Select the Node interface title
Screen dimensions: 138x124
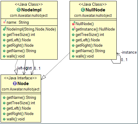coord(23,84)
